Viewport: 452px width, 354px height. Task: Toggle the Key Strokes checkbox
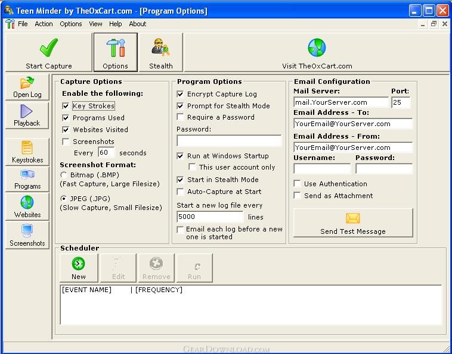tap(66, 106)
